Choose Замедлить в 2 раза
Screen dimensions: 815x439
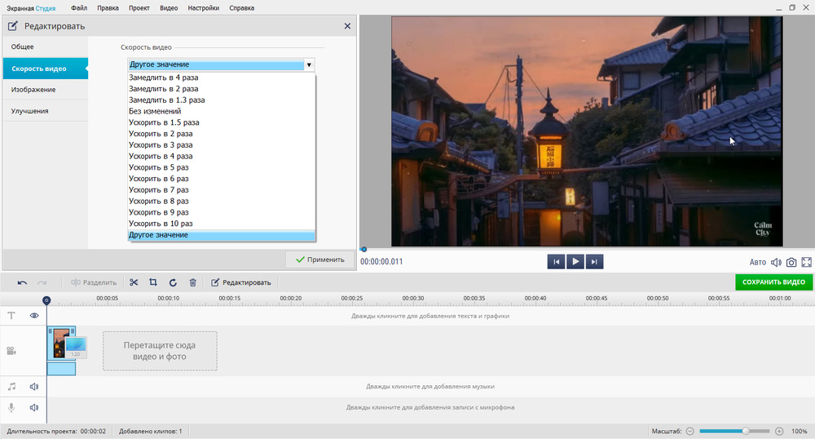pos(222,89)
